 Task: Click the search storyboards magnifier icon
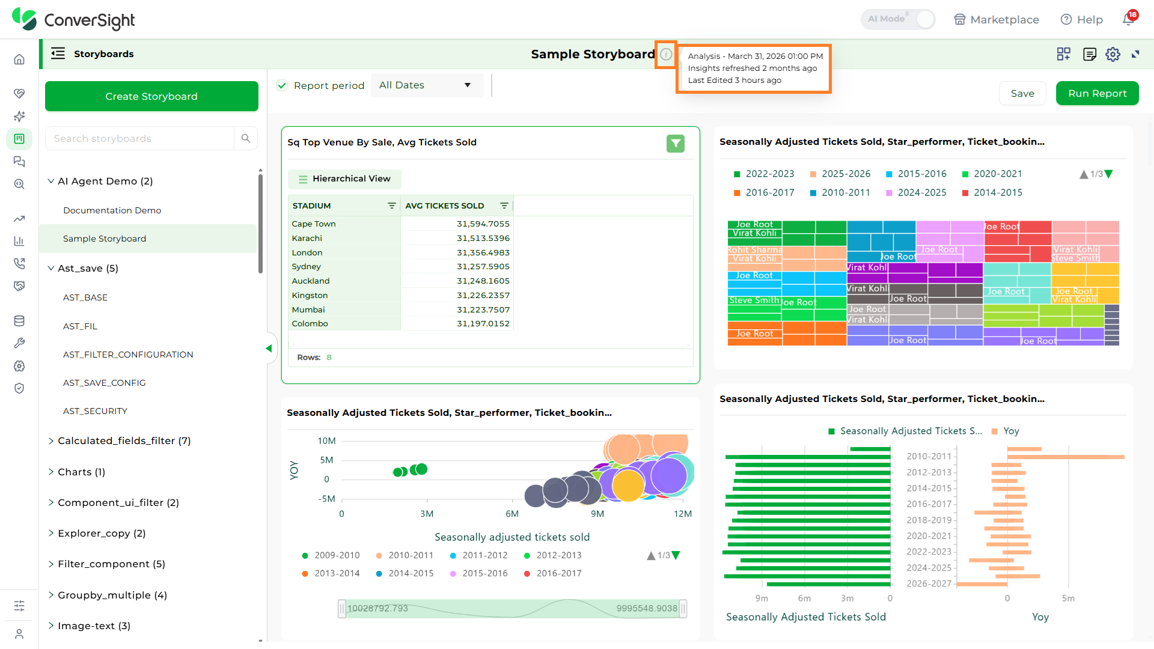[x=246, y=138]
